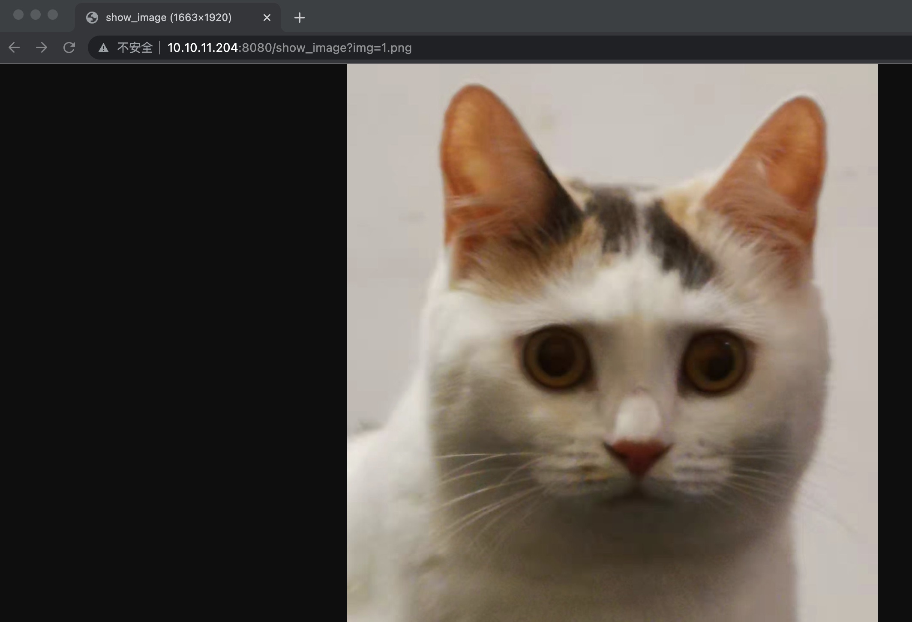
Task: Click the browser back arrow
Action: coord(14,48)
